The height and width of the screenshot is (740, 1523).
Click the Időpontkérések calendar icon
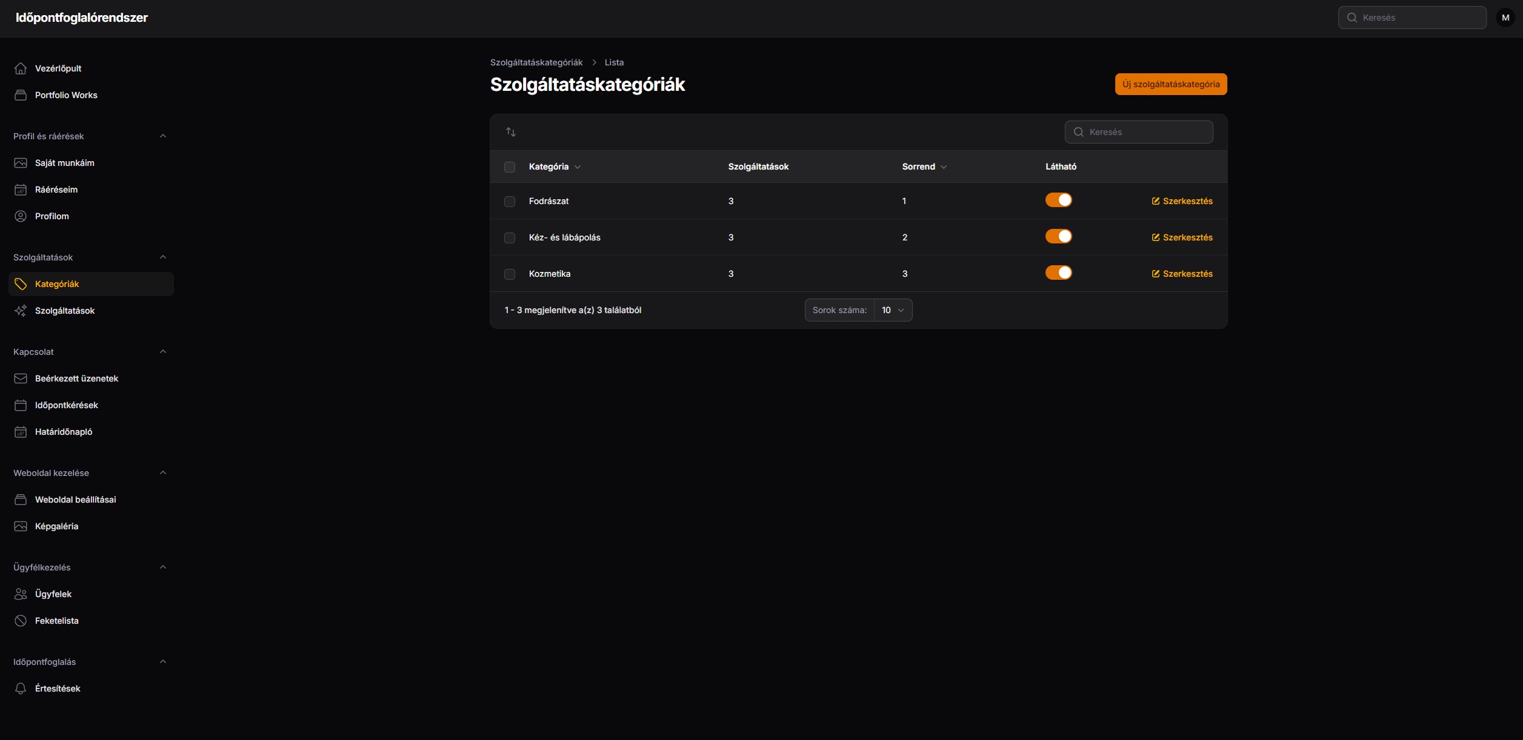coord(21,405)
